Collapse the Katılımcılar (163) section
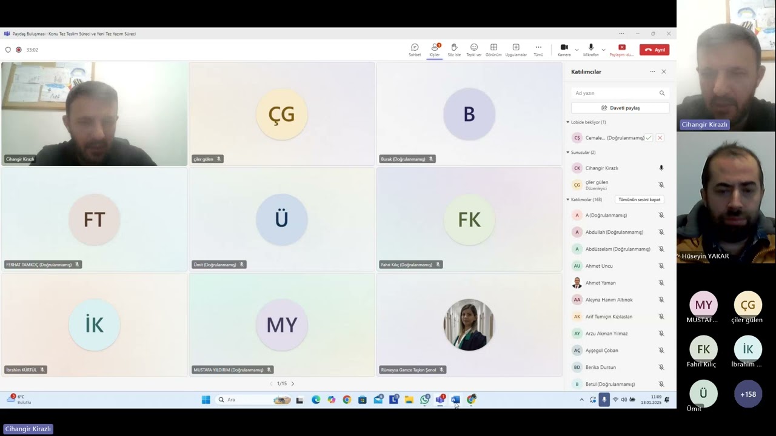This screenshot has width=776, height=436. tap(568, 199)
